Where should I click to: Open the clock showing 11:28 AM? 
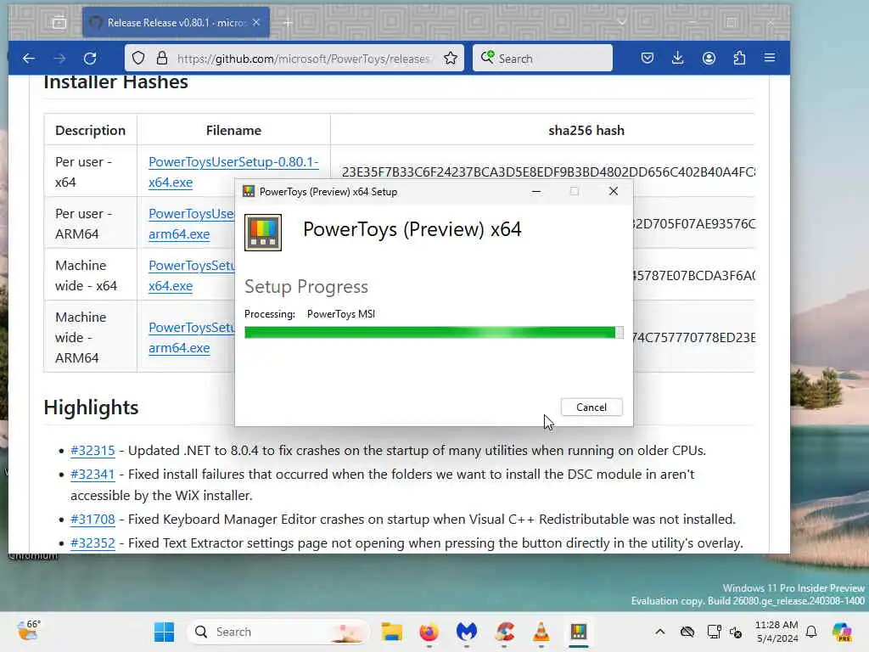[776, 632]
